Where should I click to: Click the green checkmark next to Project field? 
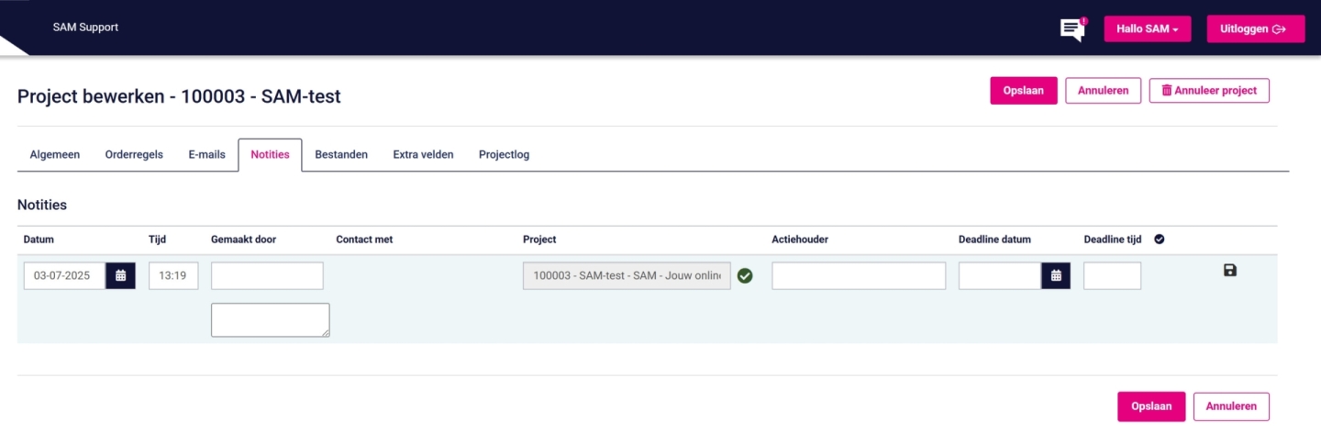click(x=745, y=275)
